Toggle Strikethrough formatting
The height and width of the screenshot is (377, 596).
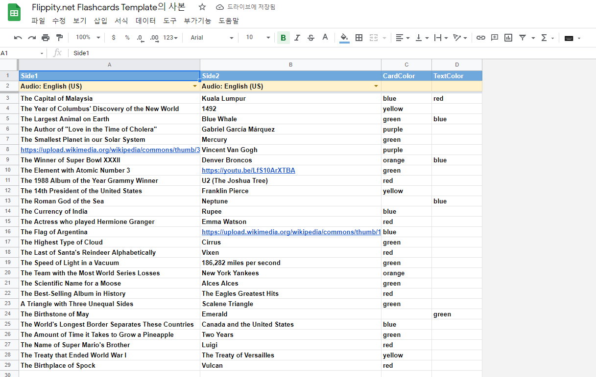pyautogui.click(x=310, y=38)
